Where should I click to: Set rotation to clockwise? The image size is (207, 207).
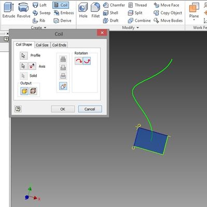coord(79,61)
